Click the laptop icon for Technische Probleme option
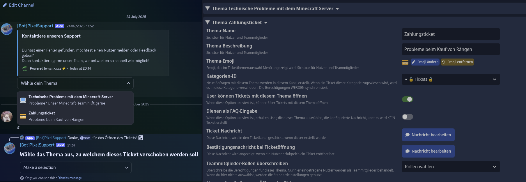 pyautogui.click(x=23, y=100)
